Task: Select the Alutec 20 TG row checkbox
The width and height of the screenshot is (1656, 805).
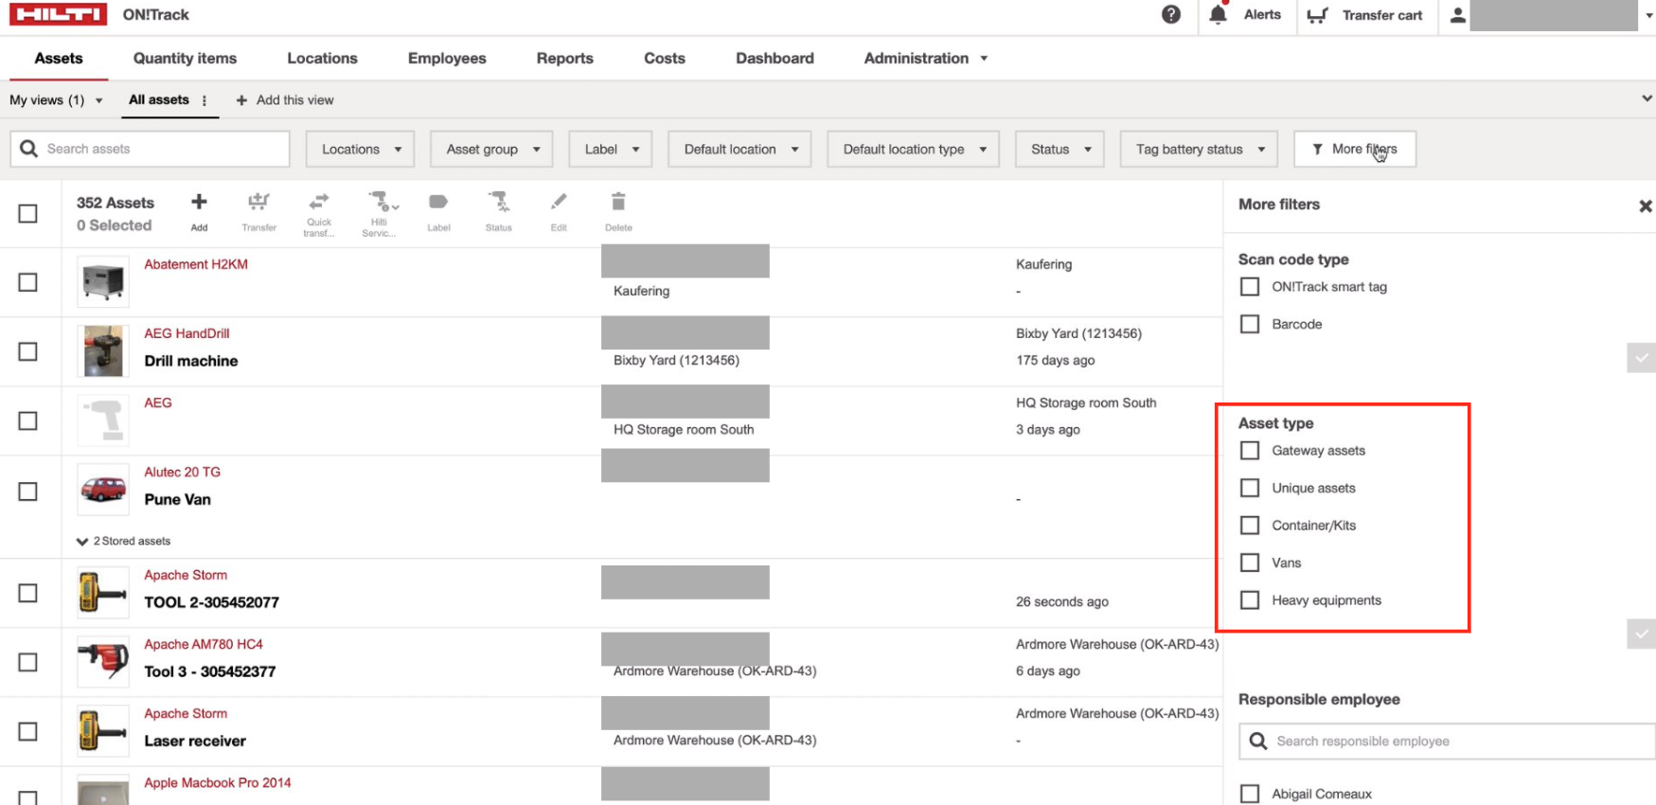Action: 28,492
